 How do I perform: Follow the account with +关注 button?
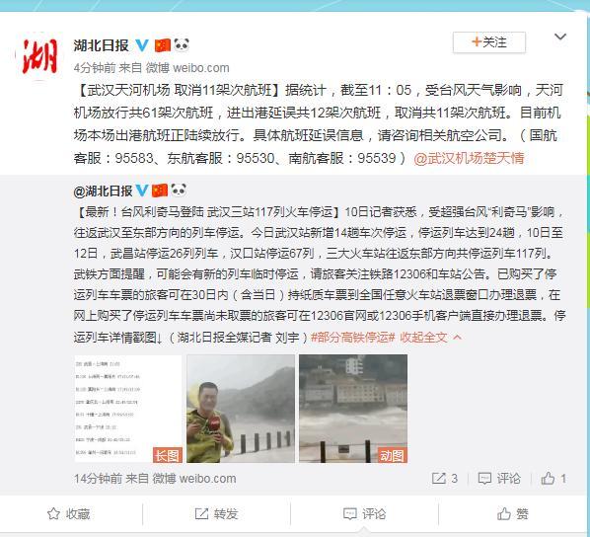tap(489, 42)
